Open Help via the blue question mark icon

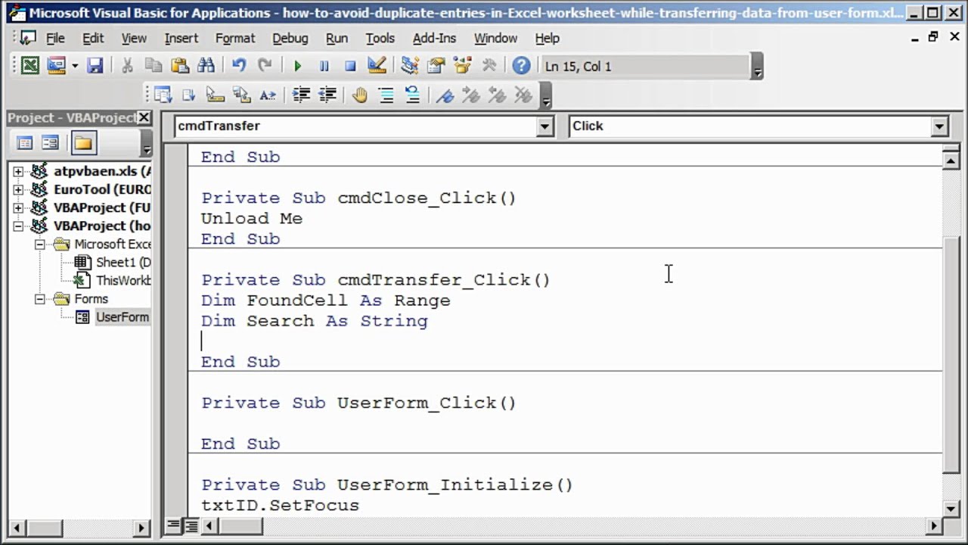pos(521,66)
